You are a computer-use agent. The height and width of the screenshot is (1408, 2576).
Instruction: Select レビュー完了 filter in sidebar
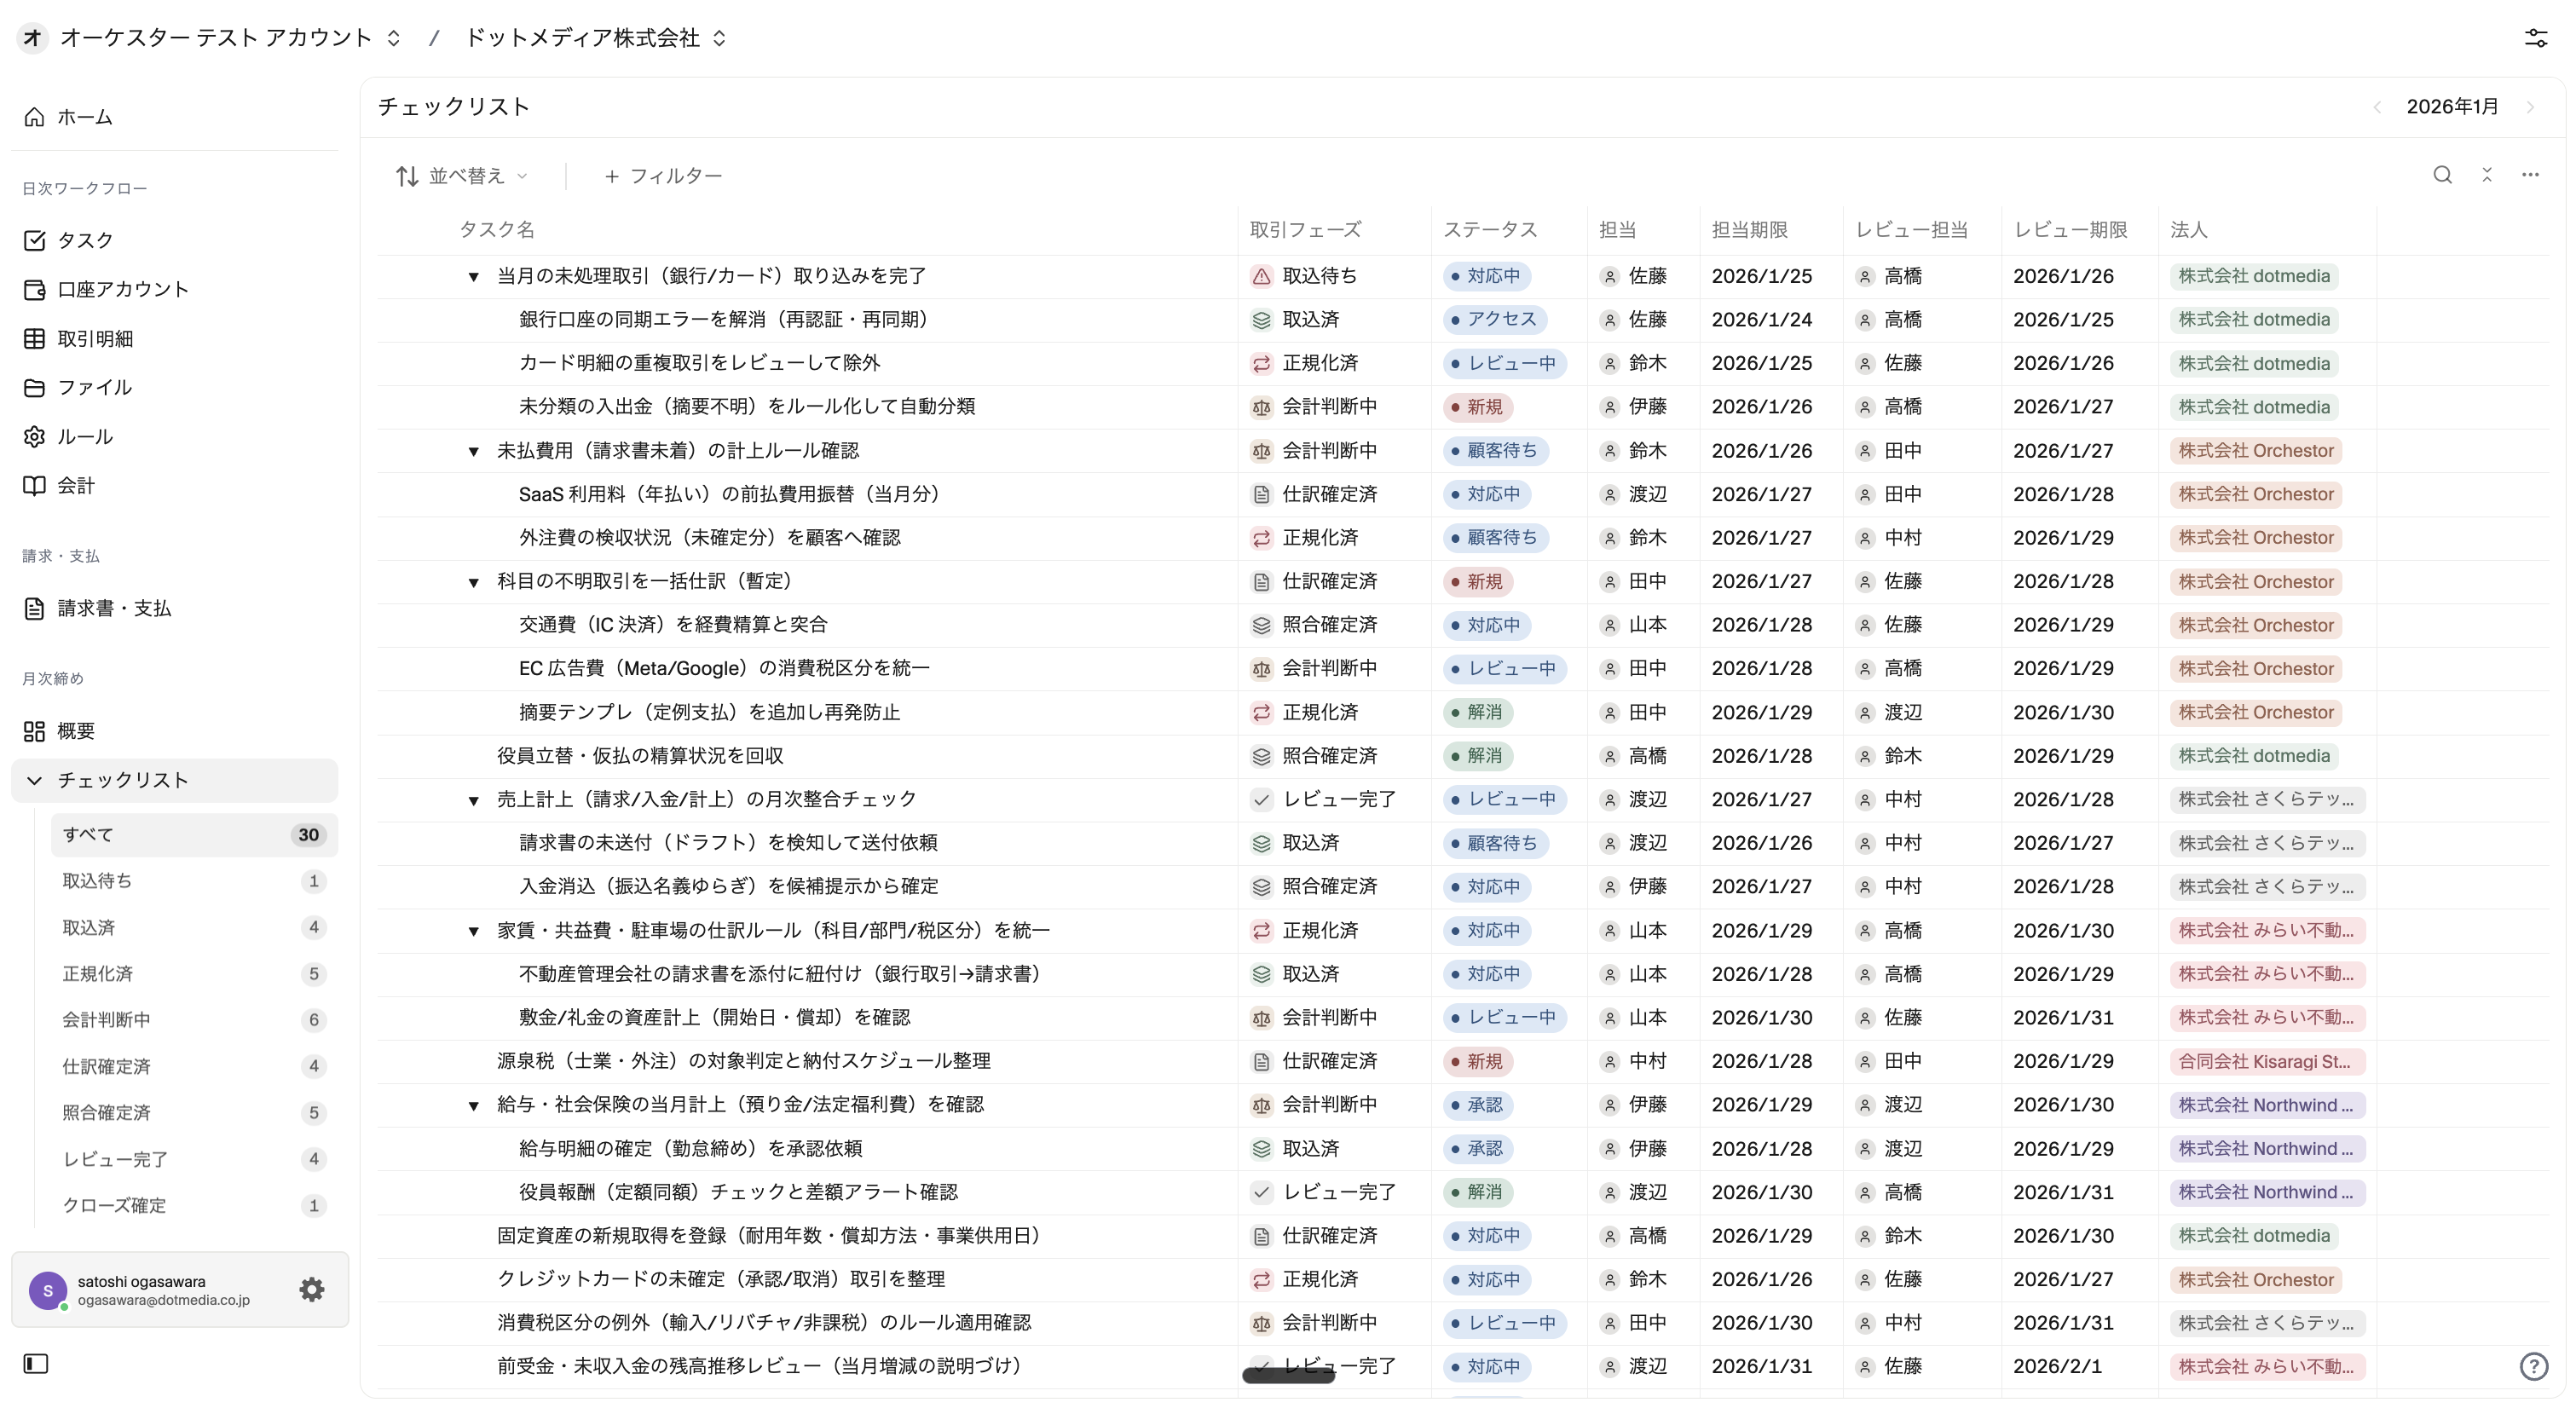click(x=115, y=1159)
